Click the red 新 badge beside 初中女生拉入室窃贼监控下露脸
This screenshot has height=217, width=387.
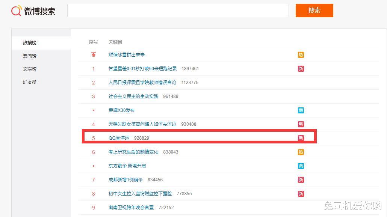point(301,193)
